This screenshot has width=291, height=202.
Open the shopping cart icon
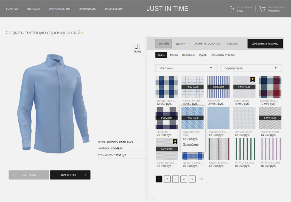click(262, 9)
